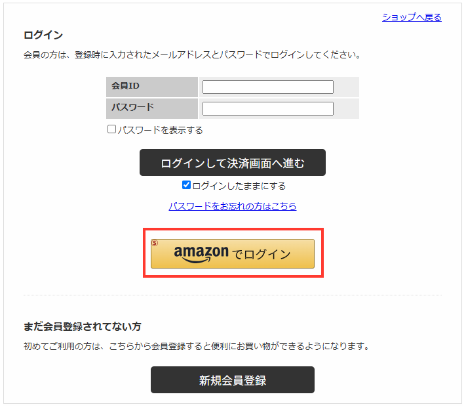The height and width of the screenshot is (409, 466).
Task: Enable the パスワードを表示する checkbox
Action: [111, 129]
